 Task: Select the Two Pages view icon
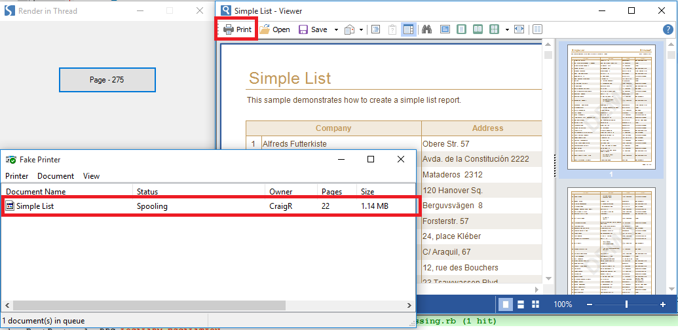click(x=478, y=29)
